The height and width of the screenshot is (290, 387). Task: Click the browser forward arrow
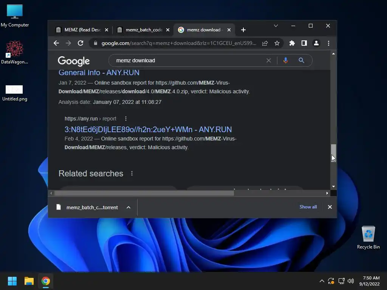pyautogui.click(x=68, y=43)
